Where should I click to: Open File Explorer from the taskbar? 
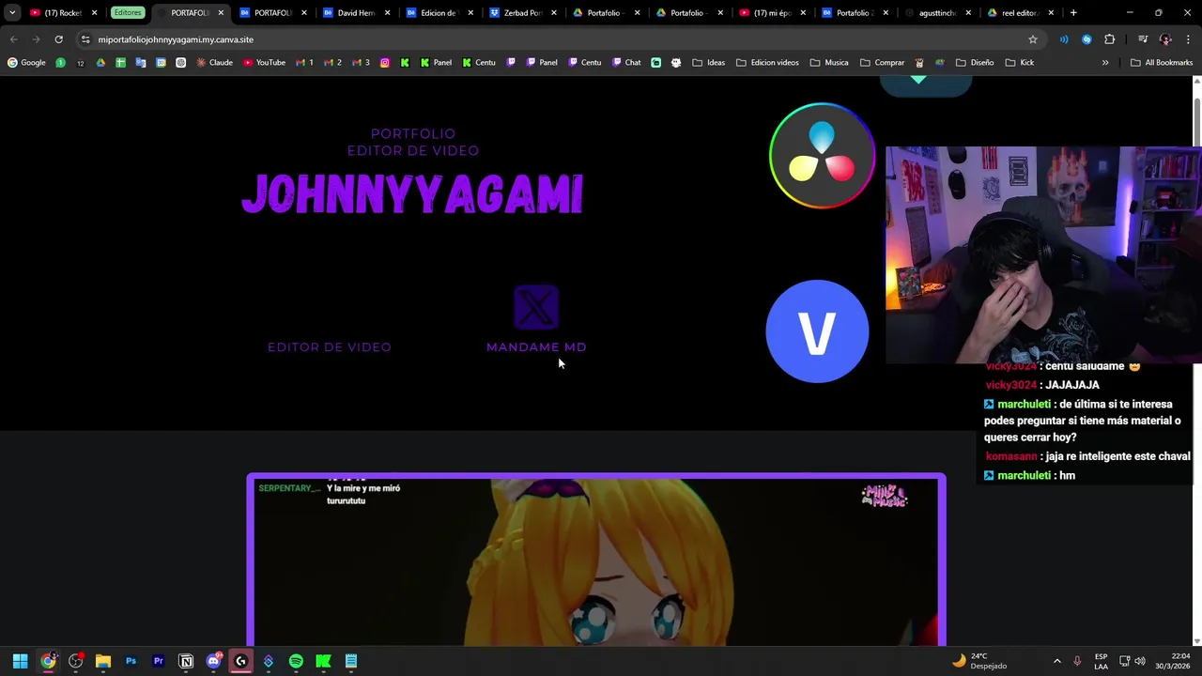[103, 661]
